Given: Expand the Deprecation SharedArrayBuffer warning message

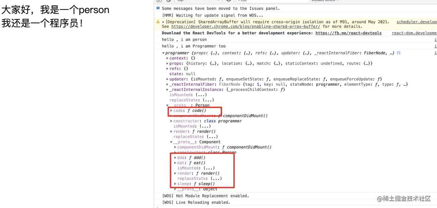Looking at the screenshot, I should click(x=164, y=22).
